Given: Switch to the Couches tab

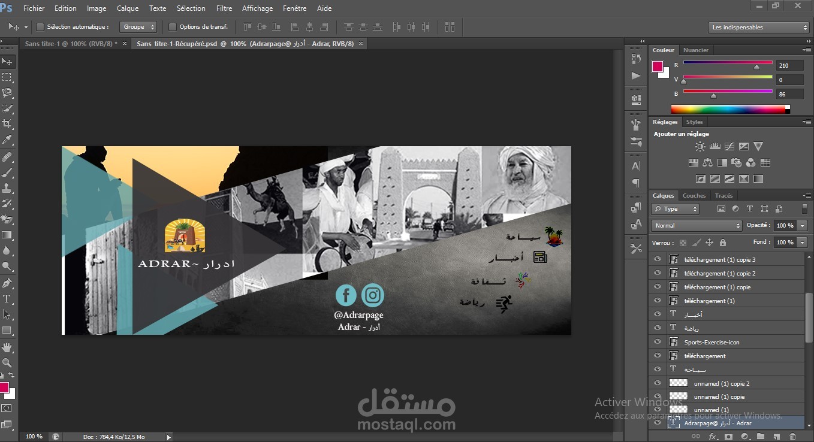Looking at the screenshot, I should pos(694,196).
